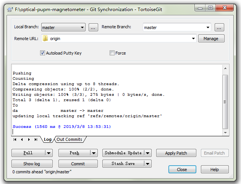
Task: Click the Commit button
Action: click(x=78, y=164)
